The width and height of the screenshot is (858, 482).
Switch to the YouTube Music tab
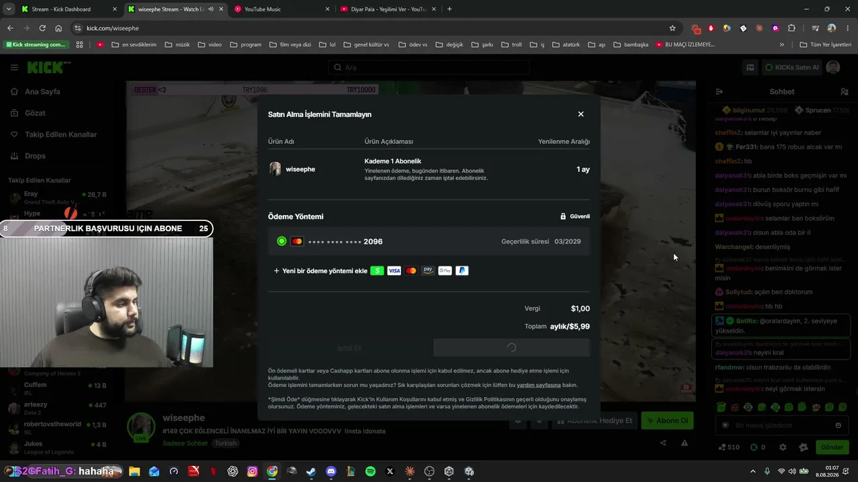click(x=282, y=9)
